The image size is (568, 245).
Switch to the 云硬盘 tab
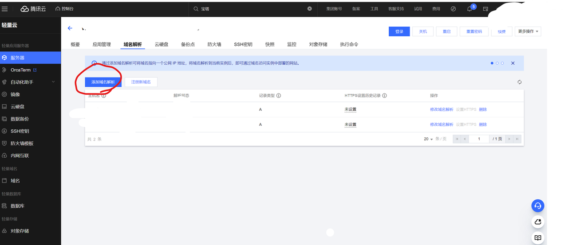[162, 44]
